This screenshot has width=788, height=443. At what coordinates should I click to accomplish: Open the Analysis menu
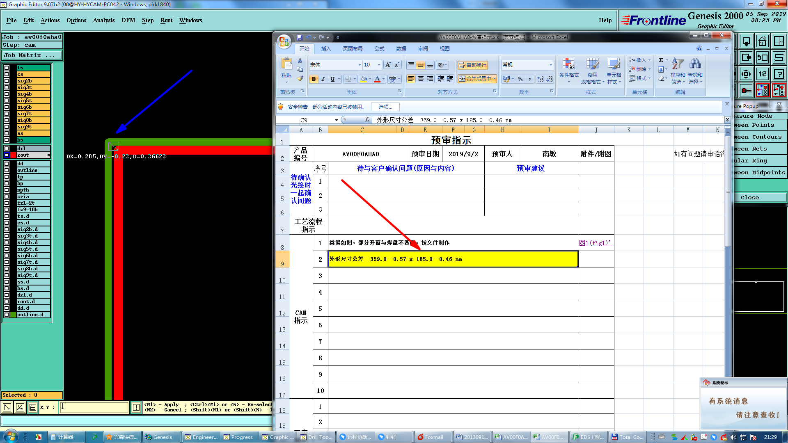click(103, 20)
